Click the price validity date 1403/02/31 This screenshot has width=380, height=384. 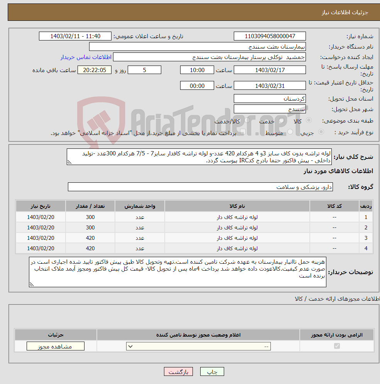point(270,86)
